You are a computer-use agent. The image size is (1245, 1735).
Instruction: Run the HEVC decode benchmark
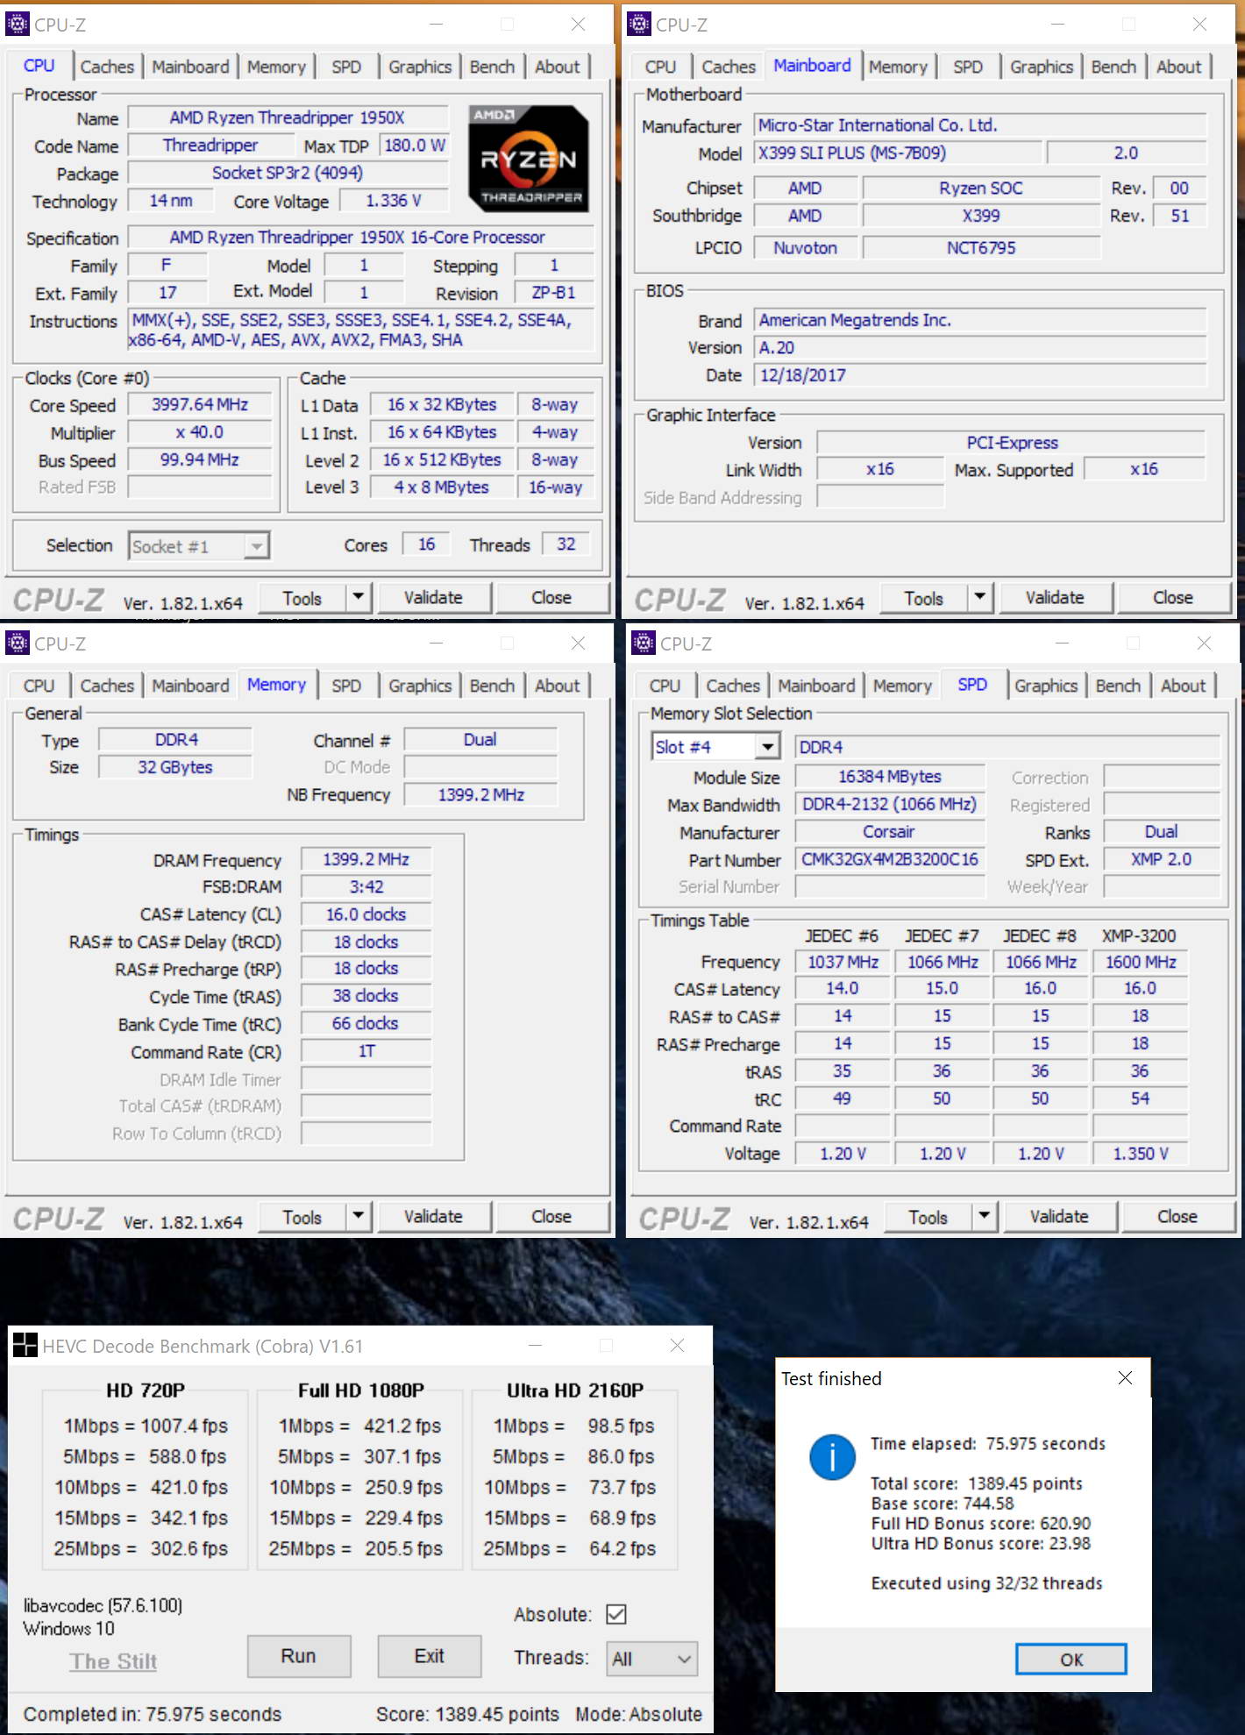click(x=298, y=1656)
